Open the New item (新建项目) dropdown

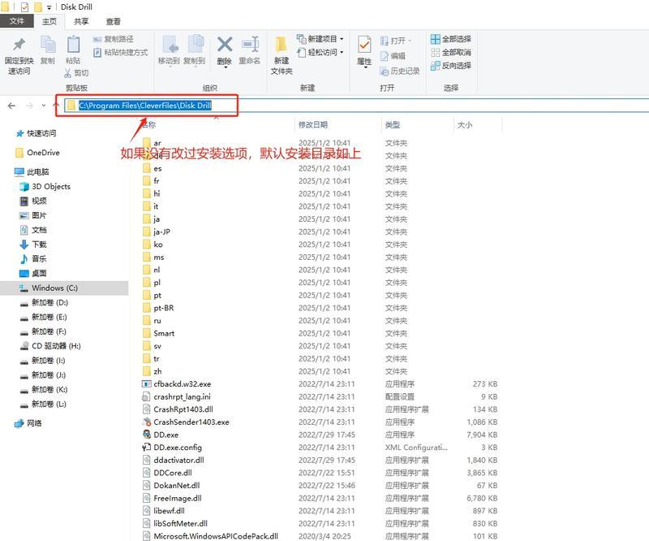[x=320, y=39]
